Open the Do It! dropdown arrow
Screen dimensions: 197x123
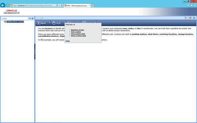95,23
